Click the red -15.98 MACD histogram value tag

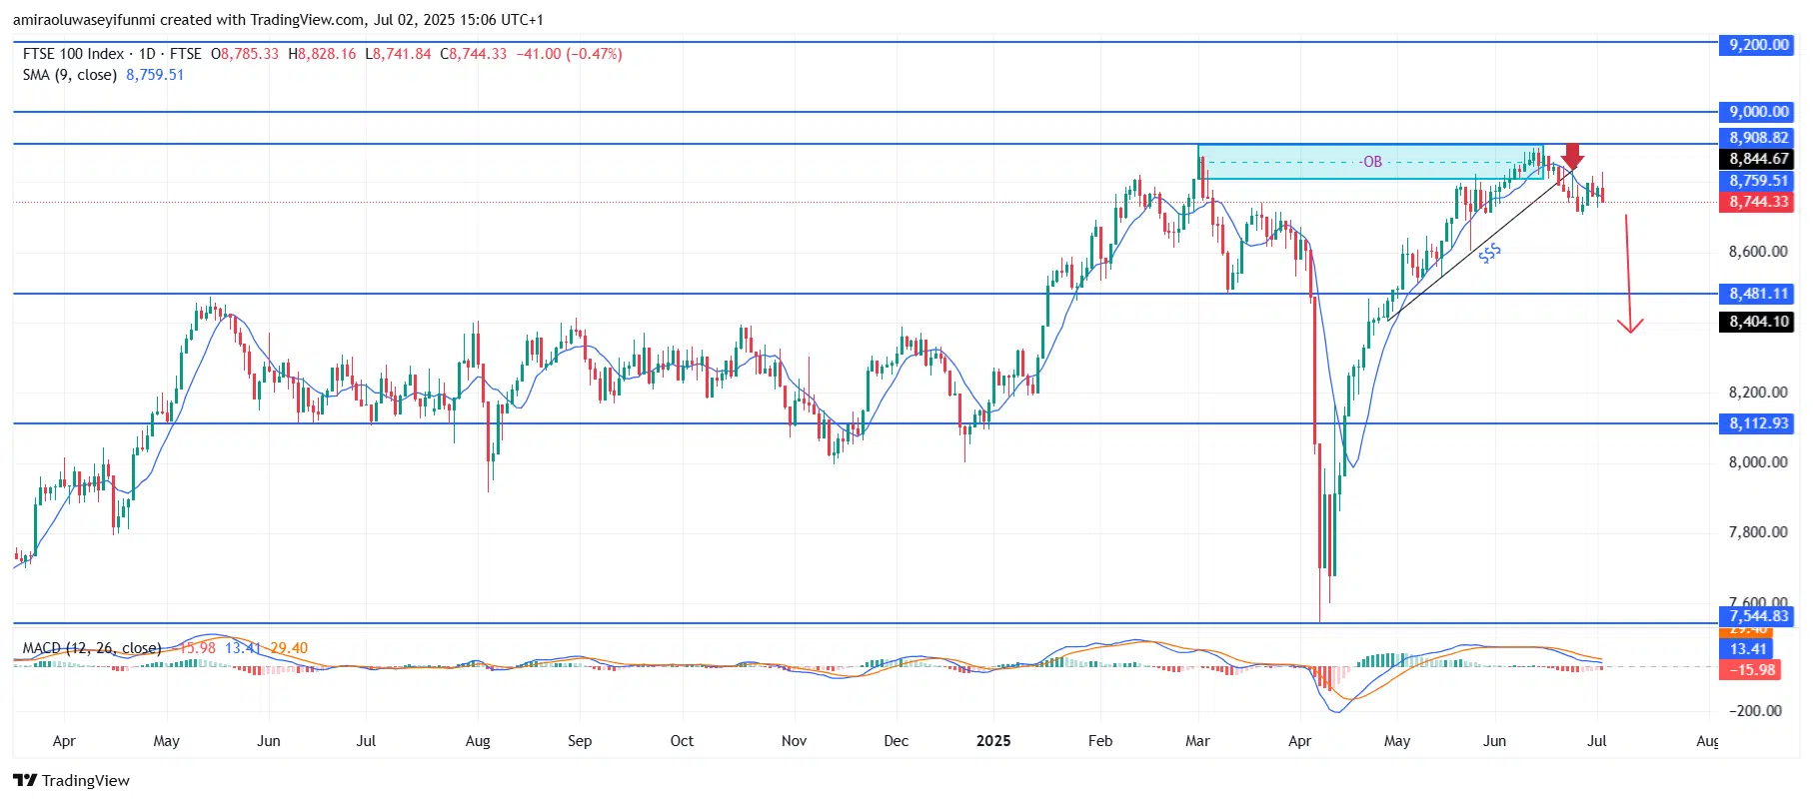tap(1753, 670)
